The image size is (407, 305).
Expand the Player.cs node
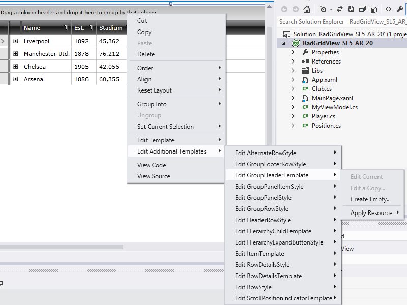[293, 116]
